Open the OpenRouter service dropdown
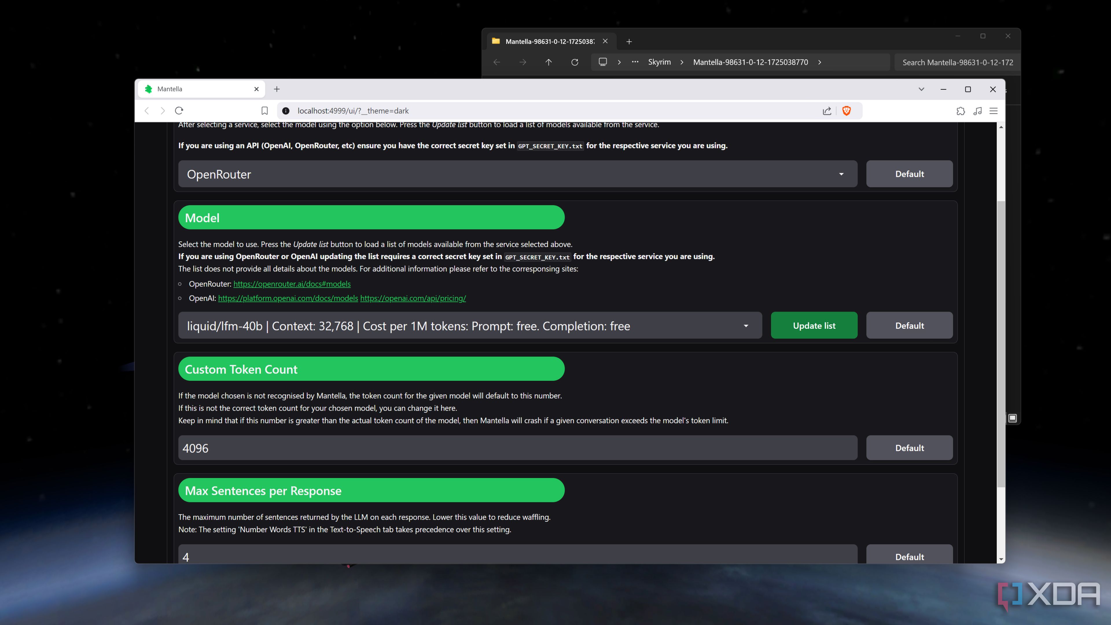Screen dimensions: 1111x625 tap(518, 174)
